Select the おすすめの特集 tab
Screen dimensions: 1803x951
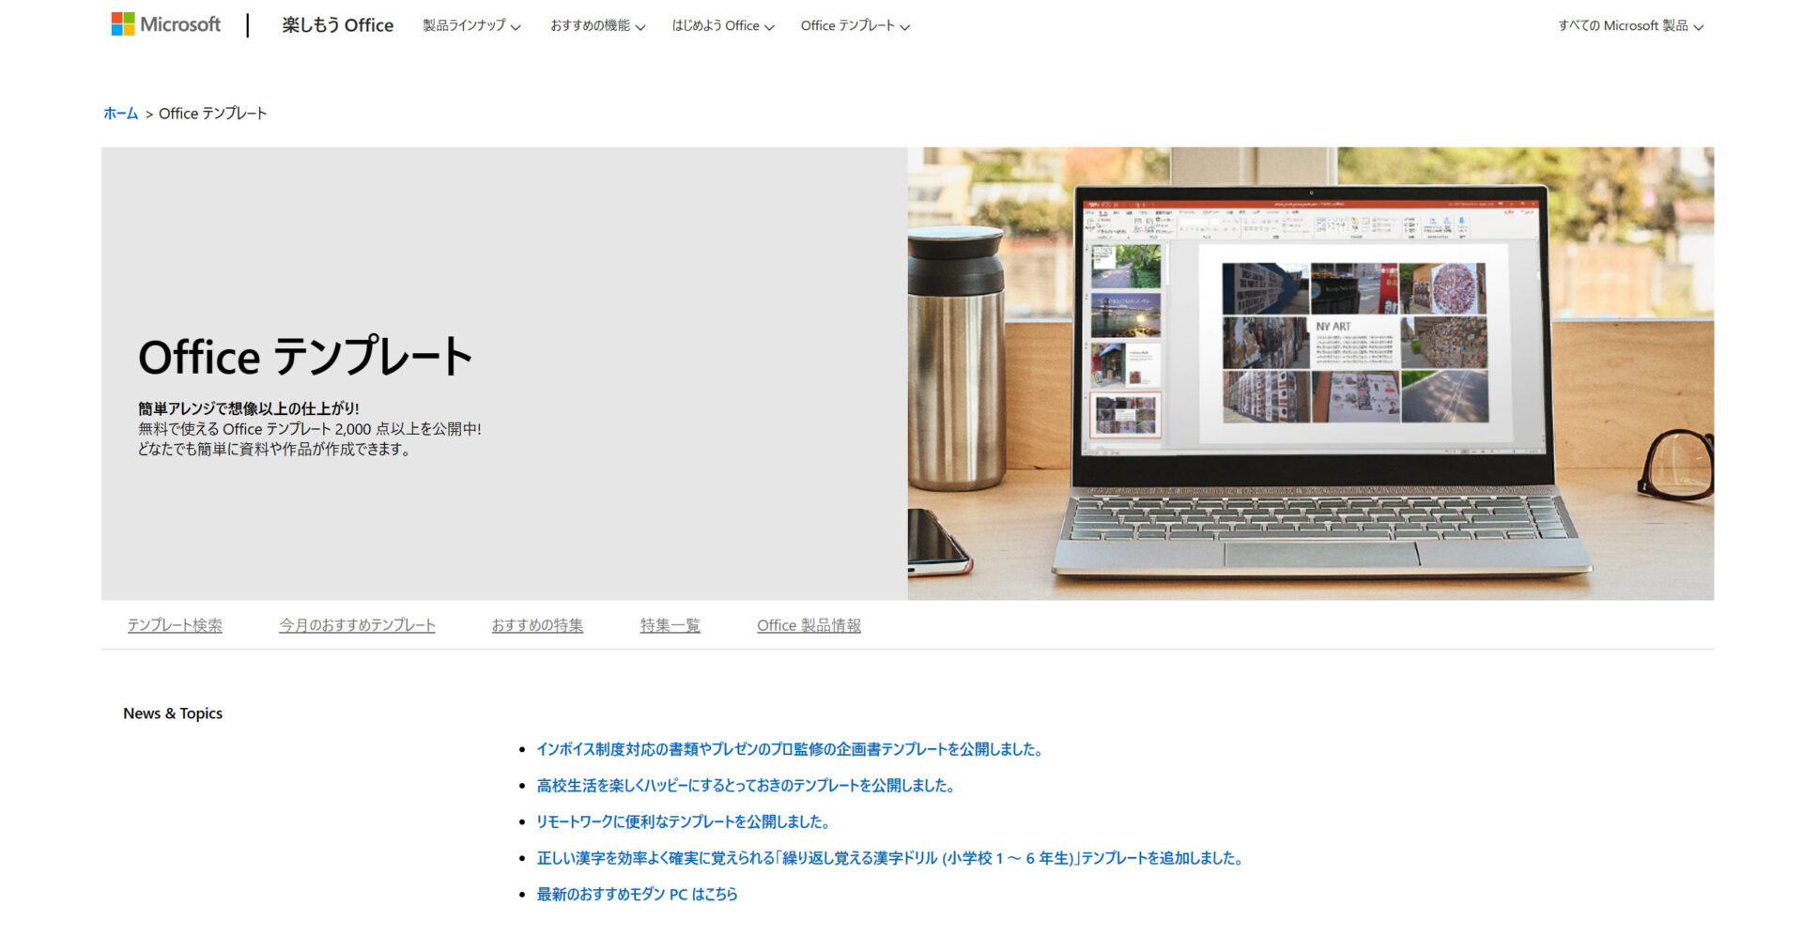[537, 624]
